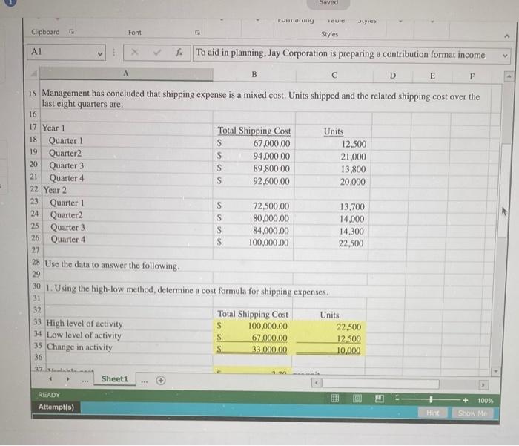This screenshot has width=519, height=446.
Task: Click the 80,000.00 shipping cost cell
Action: pyautogui.click(x=254, y=218)
